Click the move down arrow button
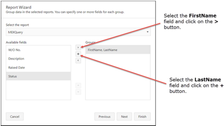The height and width of the screenshot is (126, 224). pyautogui.click(x=78, y=92)
